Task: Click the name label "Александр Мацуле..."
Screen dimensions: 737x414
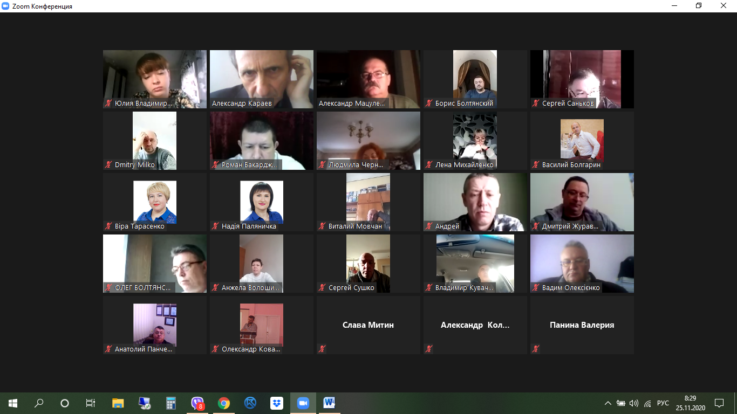Action: 353,103
